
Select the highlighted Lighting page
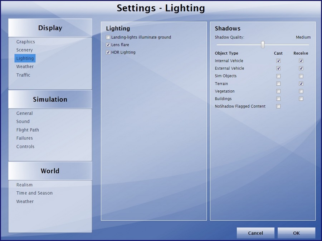coord(25,58)
